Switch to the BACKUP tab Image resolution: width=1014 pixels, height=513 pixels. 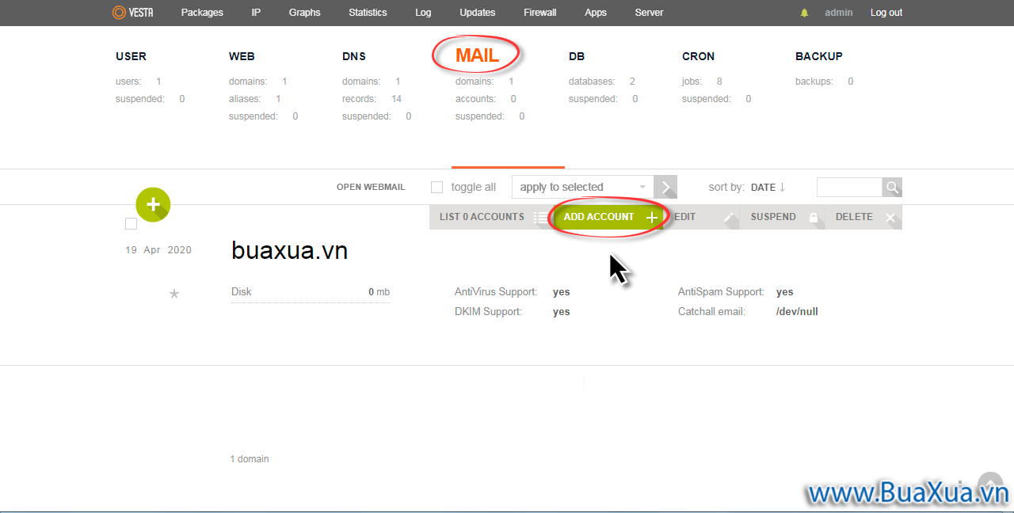(x=819, y=56)
